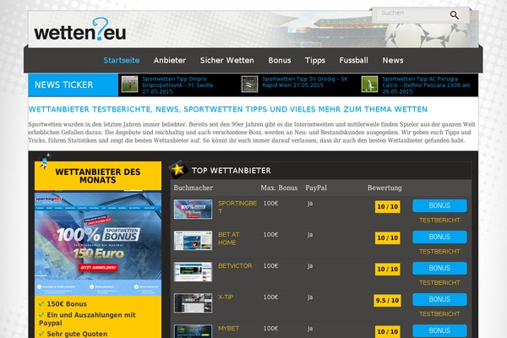Open the TESTBERICHT link for Bet at Home
Screen dimensions: 507x338
click(x=439, y=252)
